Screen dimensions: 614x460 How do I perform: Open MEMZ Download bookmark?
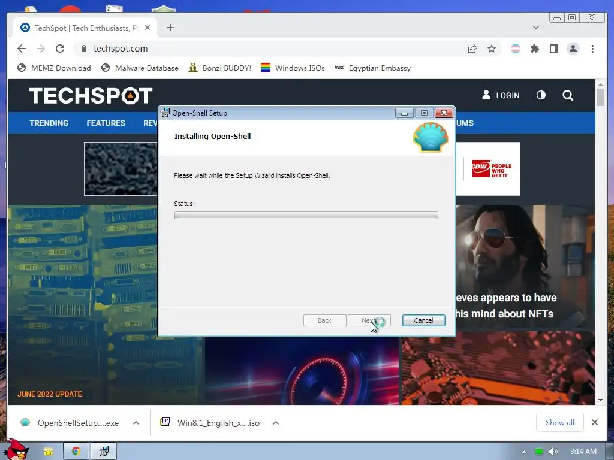[x=54, y=68]
